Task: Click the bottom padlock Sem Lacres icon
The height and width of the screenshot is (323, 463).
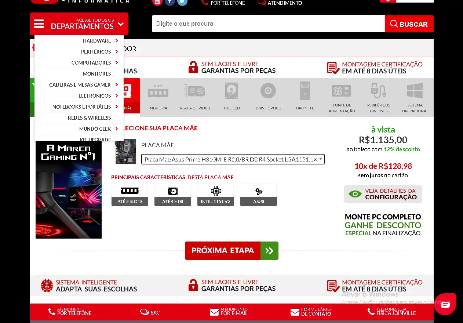Action: point(193,285)
